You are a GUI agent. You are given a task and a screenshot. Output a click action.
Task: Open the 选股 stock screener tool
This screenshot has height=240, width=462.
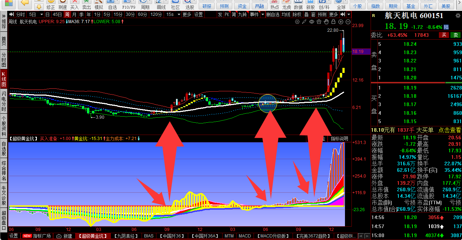tap(190, 4)
